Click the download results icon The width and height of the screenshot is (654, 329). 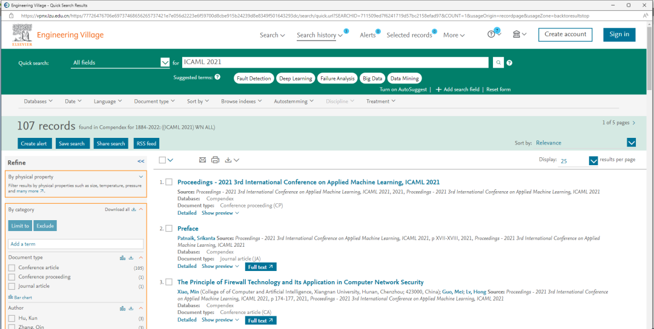[228, 160]
